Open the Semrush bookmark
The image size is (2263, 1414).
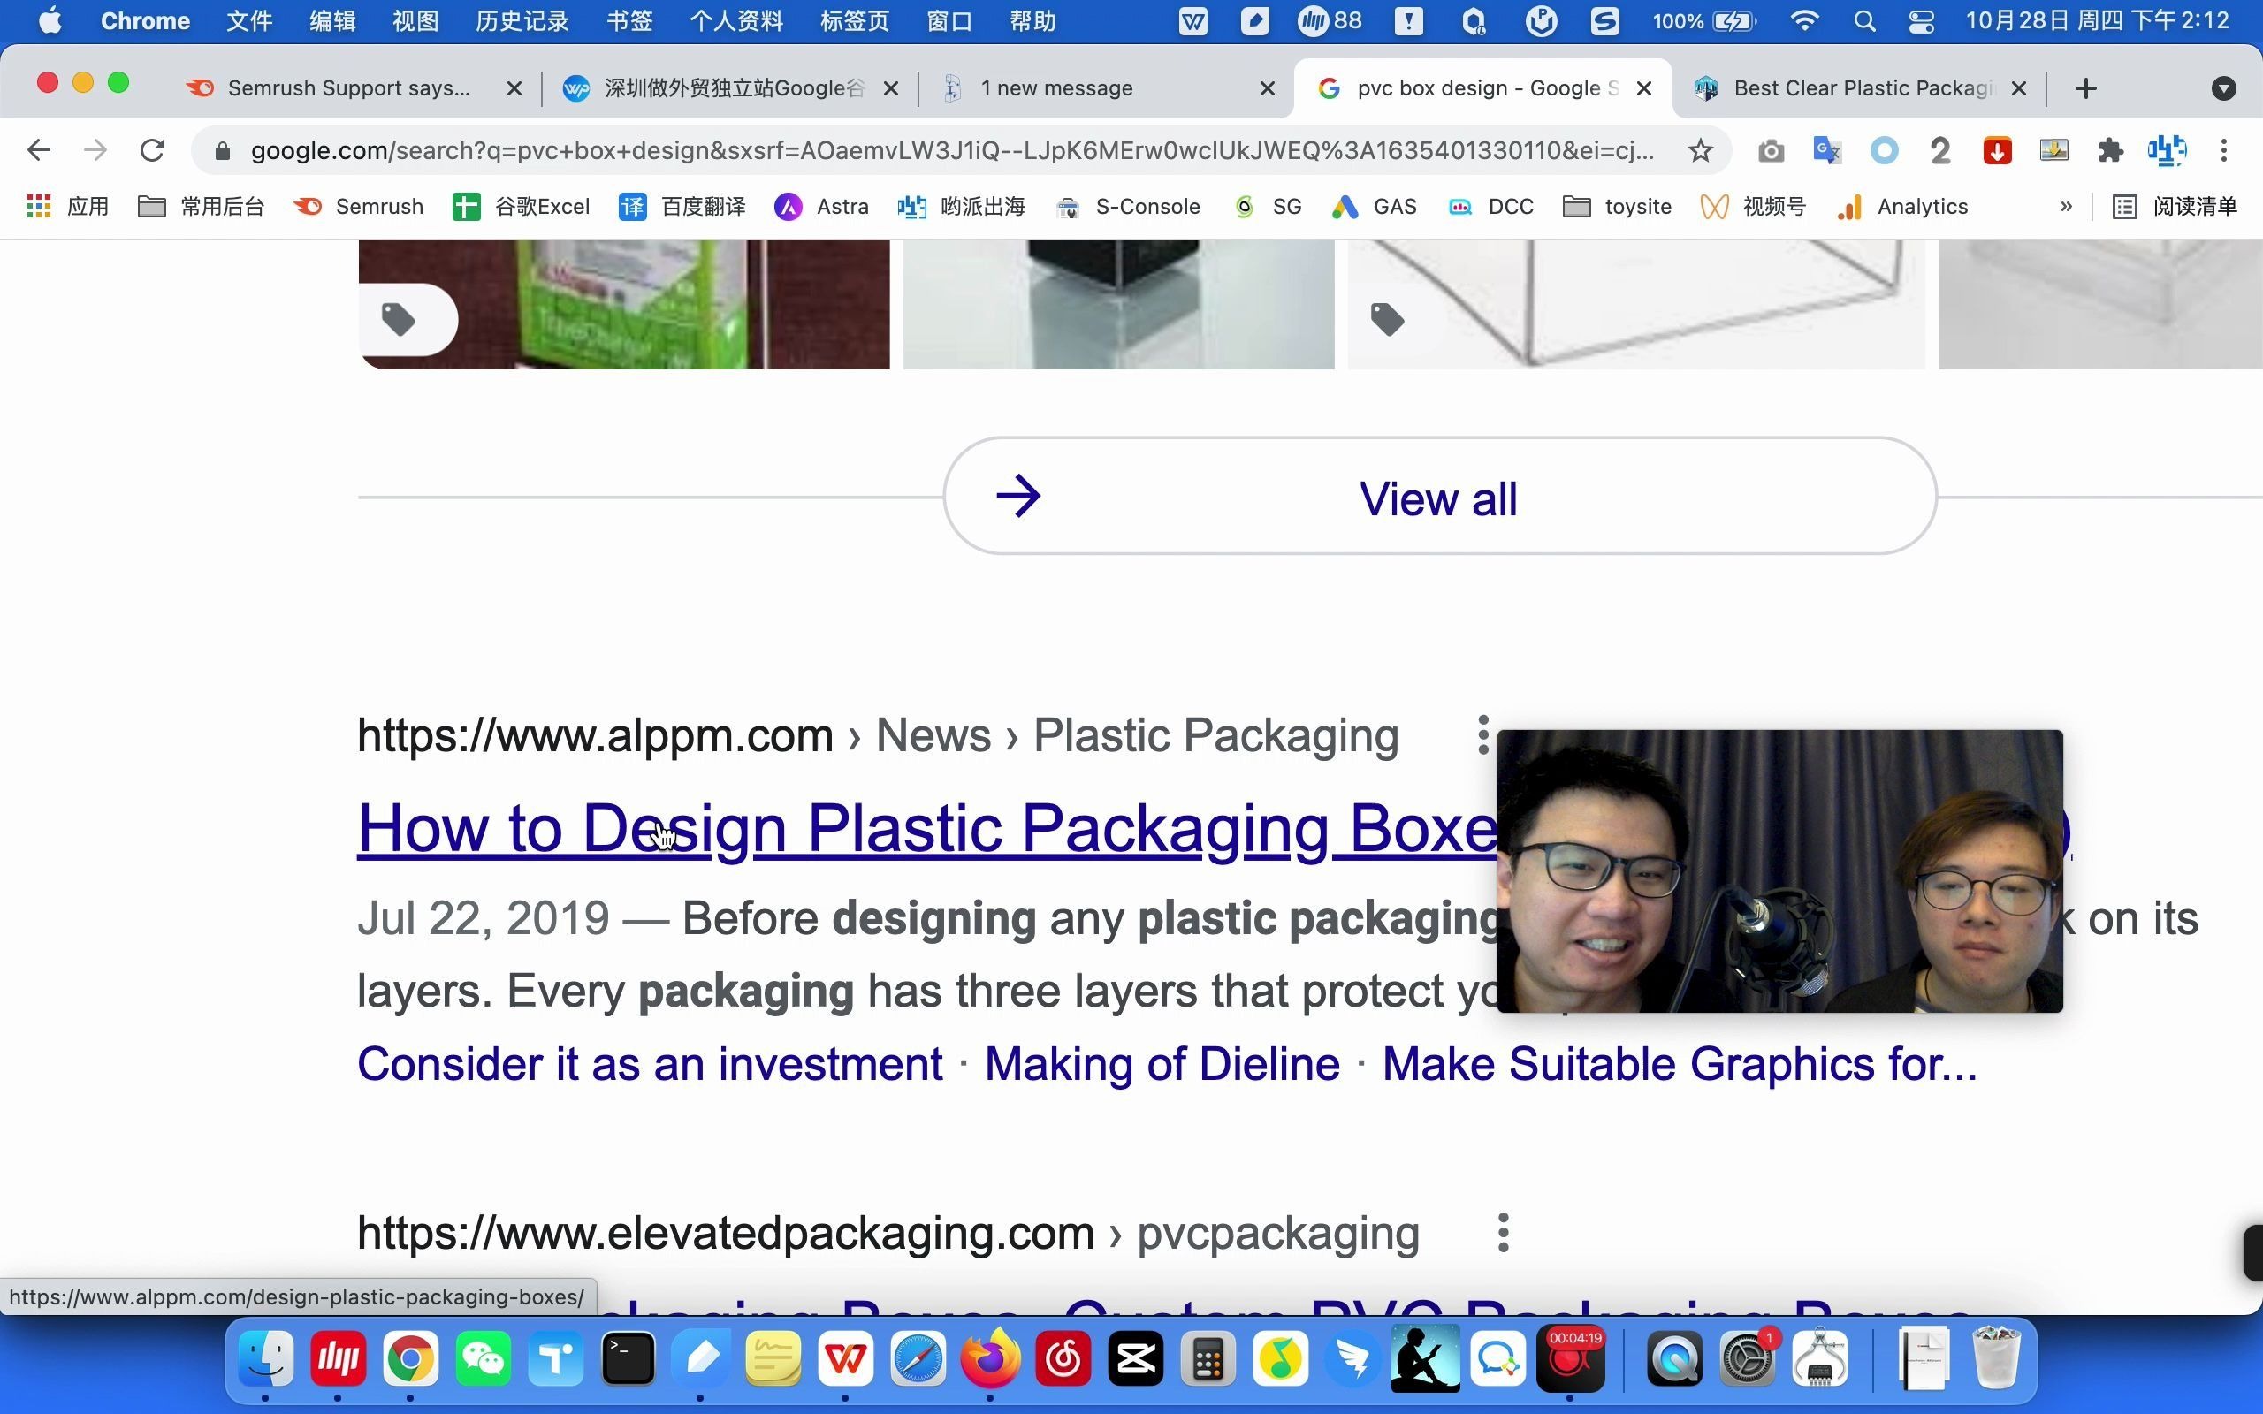(x=358, y=206)
